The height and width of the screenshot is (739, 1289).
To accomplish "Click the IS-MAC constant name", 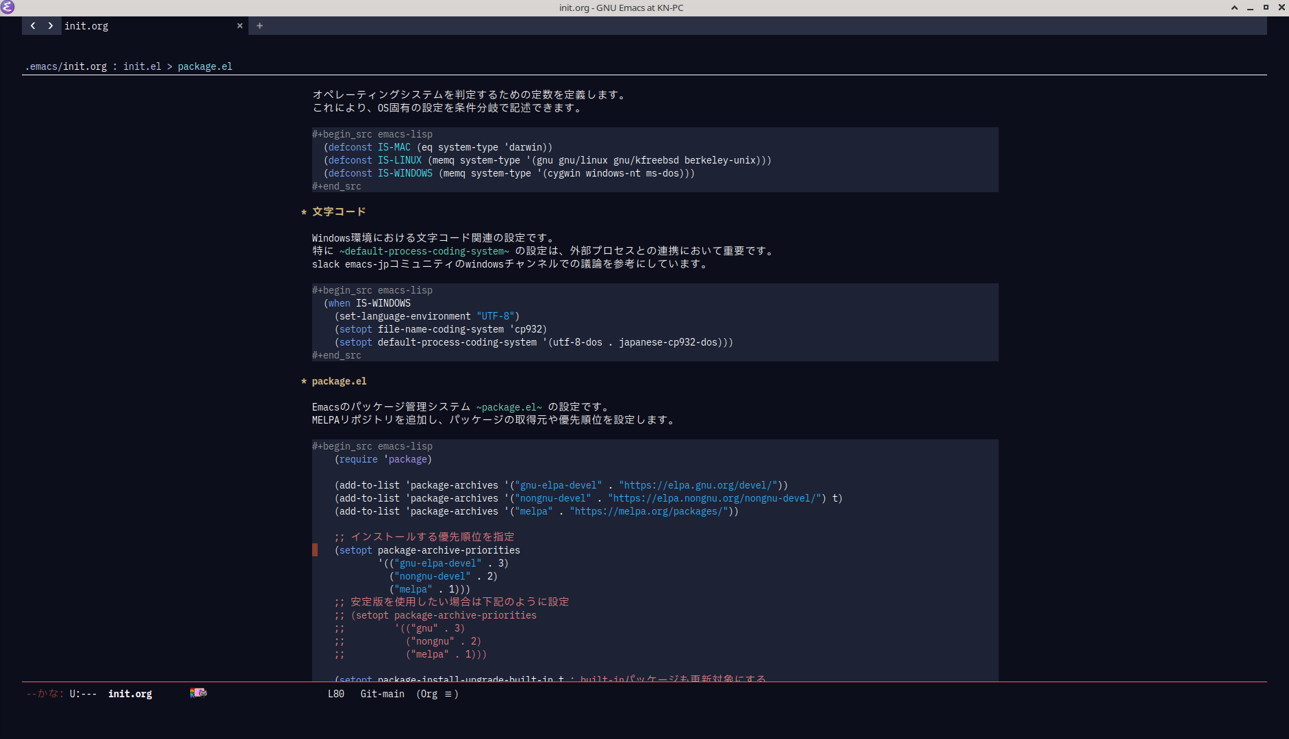I will click(394, 148).
